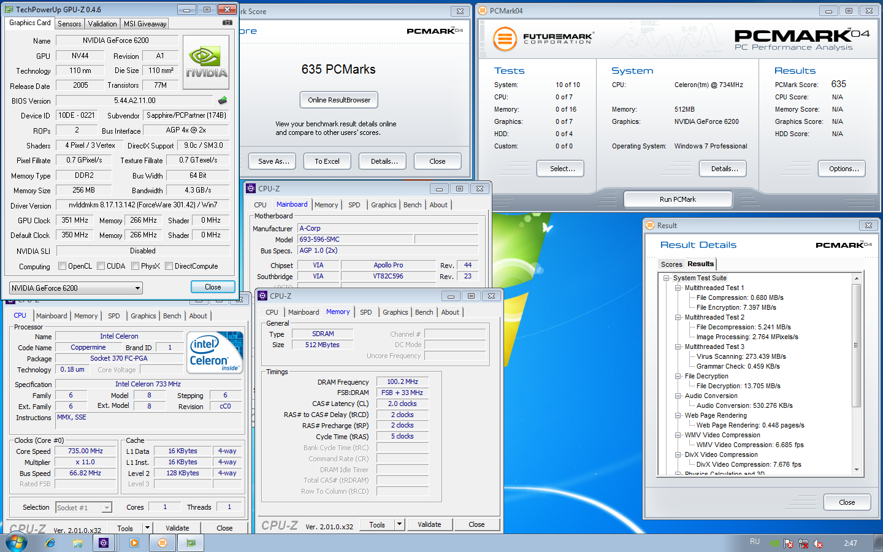Open Tools dropdown arrow in CPU-Z Memory window
883x552 pixels.
tap(400, 524)
